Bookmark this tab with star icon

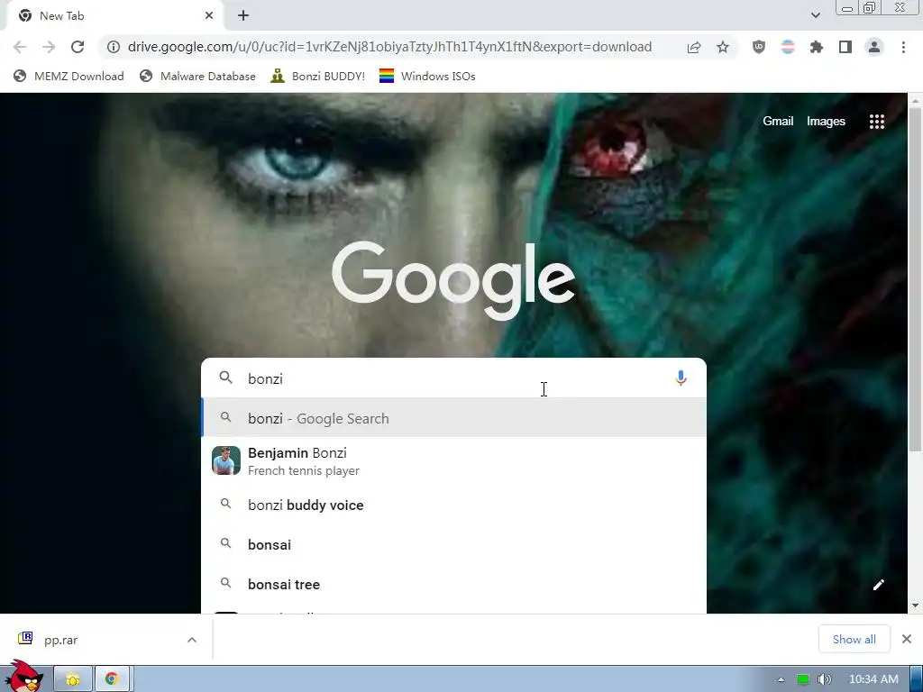pyautogui.click(x=723, y=47)
